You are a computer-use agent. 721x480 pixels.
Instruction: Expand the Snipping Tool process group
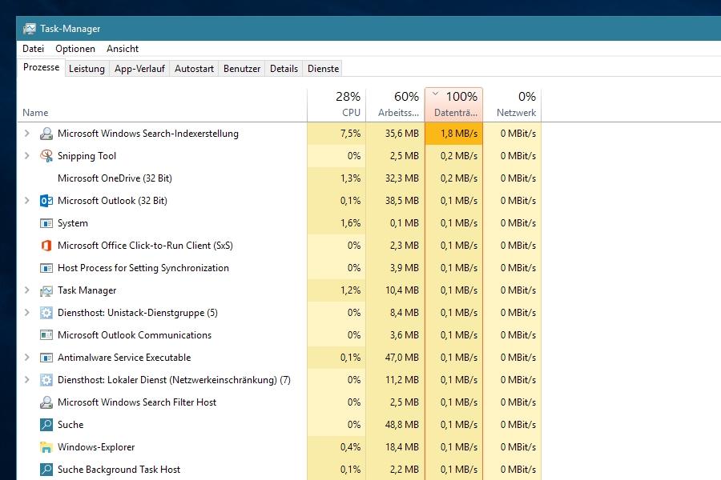pyautogui.click(x=27, y=156)
